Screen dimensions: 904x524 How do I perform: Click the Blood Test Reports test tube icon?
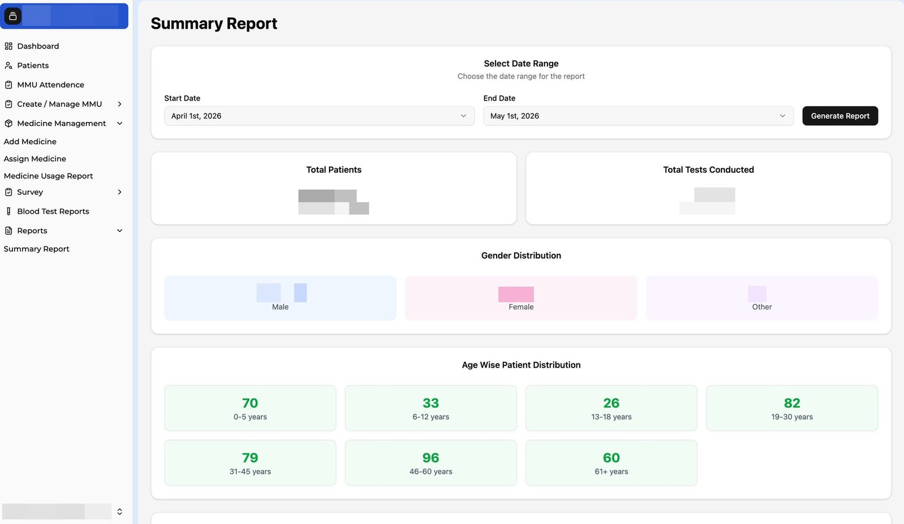tap(8, 211)
